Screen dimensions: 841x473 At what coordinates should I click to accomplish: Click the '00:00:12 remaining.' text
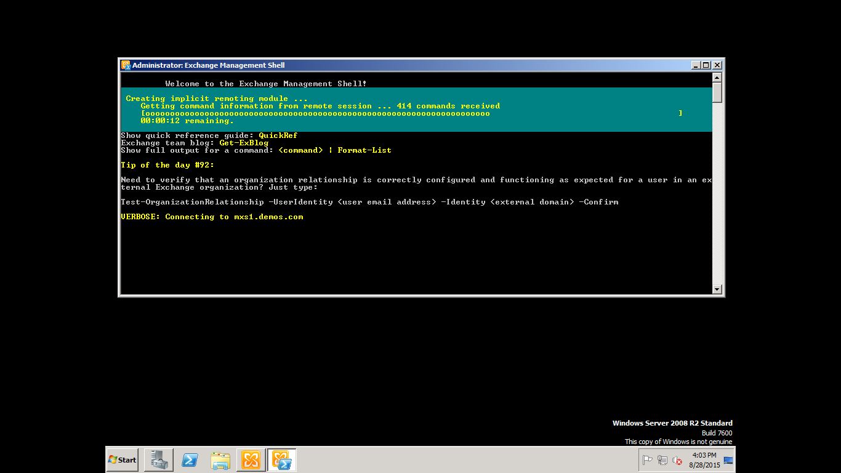(x=187, y=121)
